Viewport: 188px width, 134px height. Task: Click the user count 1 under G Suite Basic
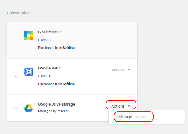pos(50,40)
